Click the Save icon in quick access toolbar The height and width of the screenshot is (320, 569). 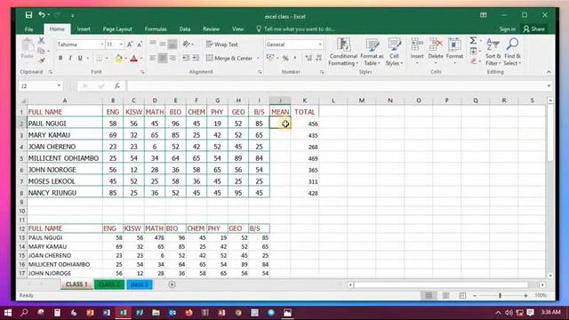pyautogui.click(x=28, y=15)
